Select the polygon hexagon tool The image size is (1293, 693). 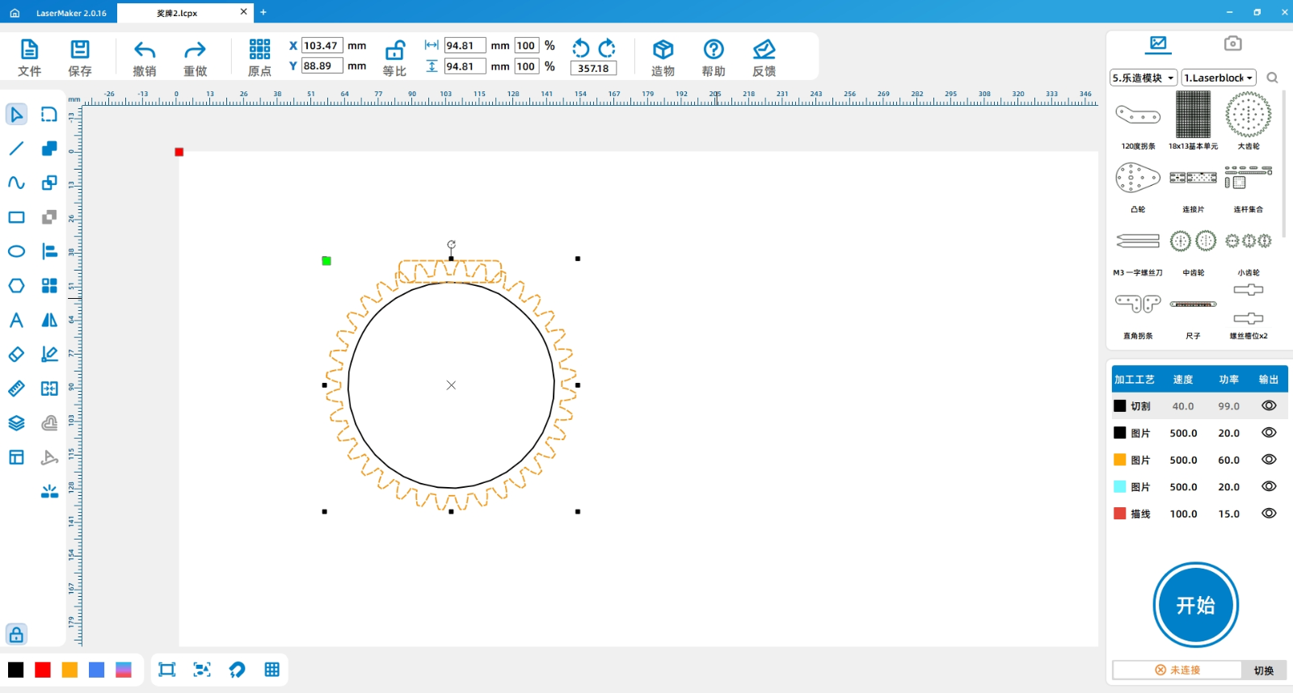(x=16, y=286)
